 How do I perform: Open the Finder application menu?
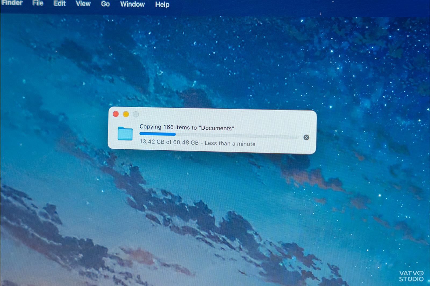[12, 3]
